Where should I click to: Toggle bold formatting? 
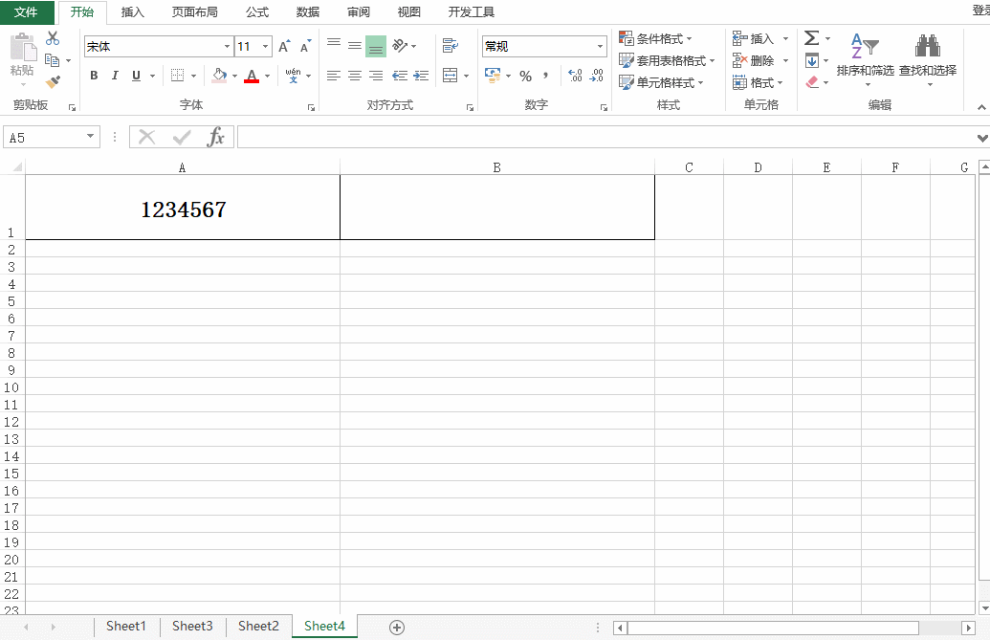[93, 76]
